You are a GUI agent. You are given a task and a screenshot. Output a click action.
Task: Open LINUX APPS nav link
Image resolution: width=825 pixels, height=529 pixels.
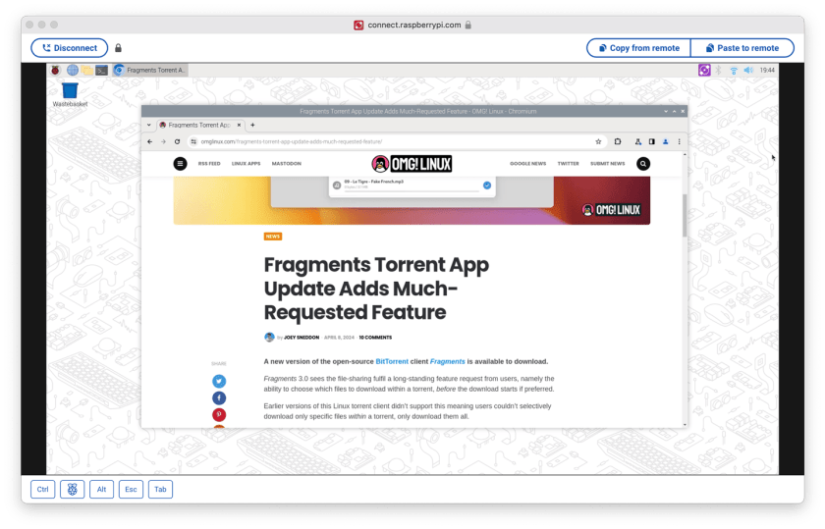pyautogui.click(x=247, y=164)
